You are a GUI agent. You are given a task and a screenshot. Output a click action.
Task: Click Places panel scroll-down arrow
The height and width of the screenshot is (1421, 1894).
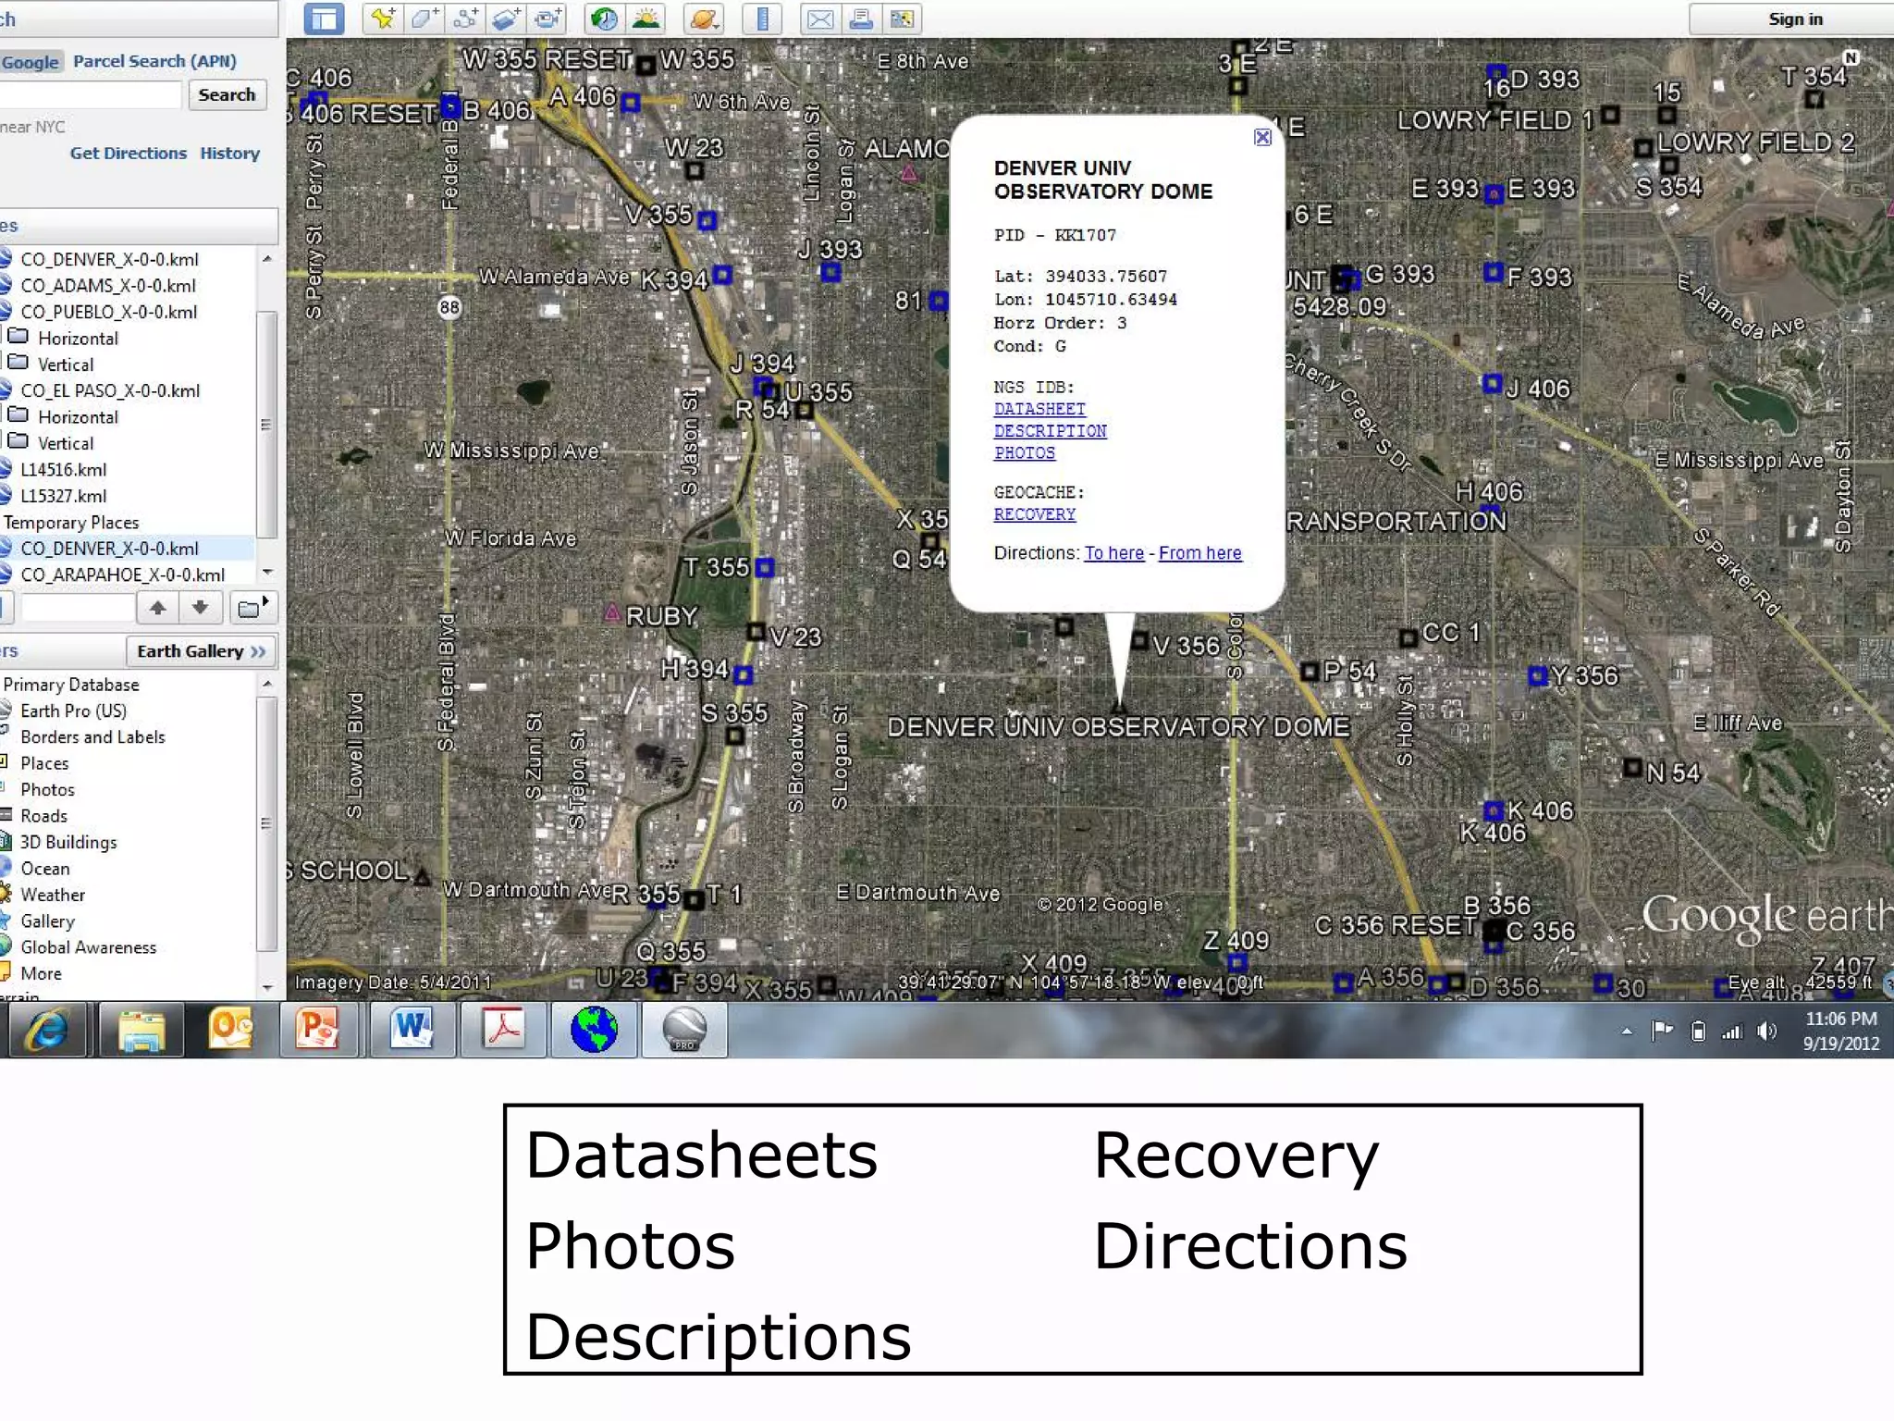coord(267,573)
